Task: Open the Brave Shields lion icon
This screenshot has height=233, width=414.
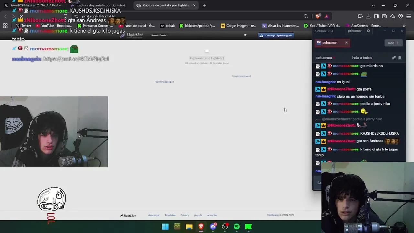Action: click(318, 16)
